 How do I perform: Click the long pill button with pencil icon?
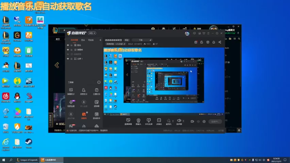[x=142, y=40]
